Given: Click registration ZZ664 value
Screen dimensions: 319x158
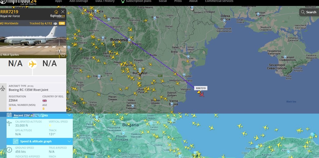Looking at the screenshot, I should (x=13, y=100).
